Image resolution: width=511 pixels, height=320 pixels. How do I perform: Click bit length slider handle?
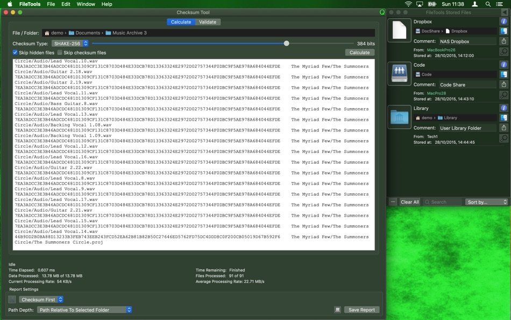(286, 43)
